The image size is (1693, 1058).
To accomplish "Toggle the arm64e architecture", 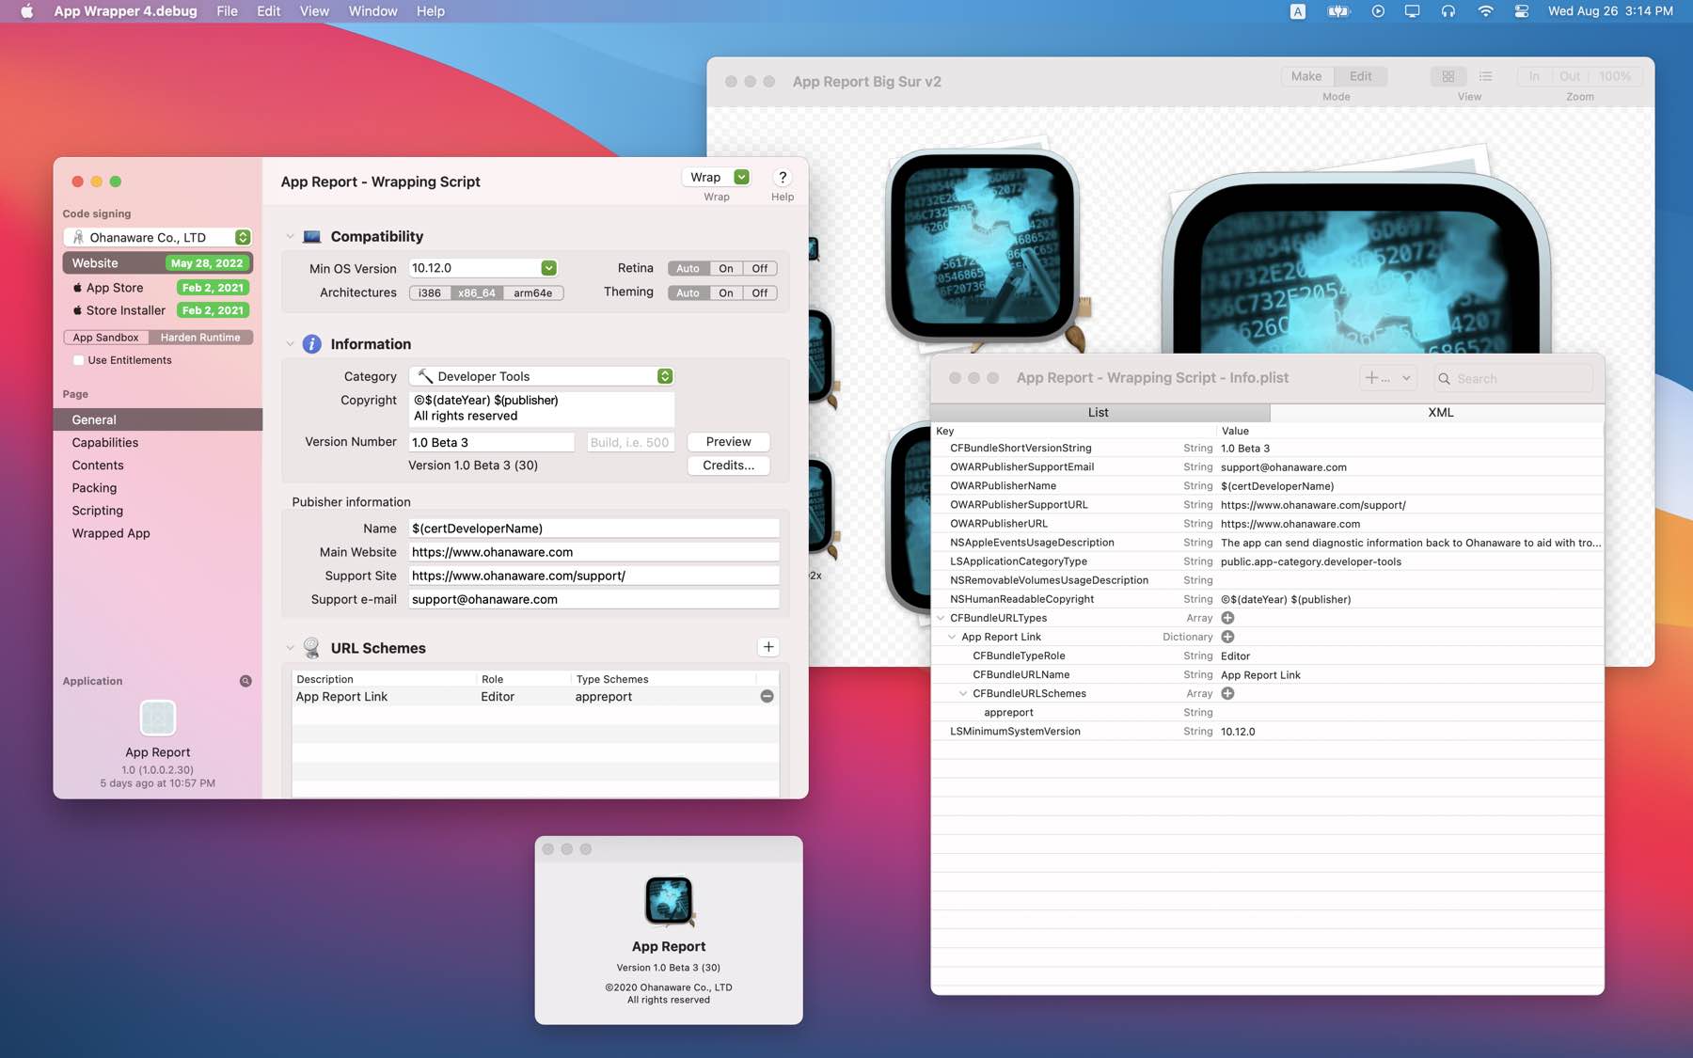I will [533, 292].
